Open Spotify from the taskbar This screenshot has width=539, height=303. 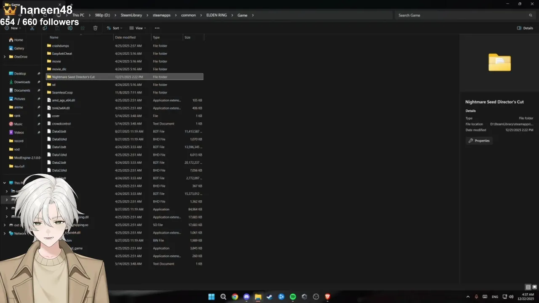(293, 297)
